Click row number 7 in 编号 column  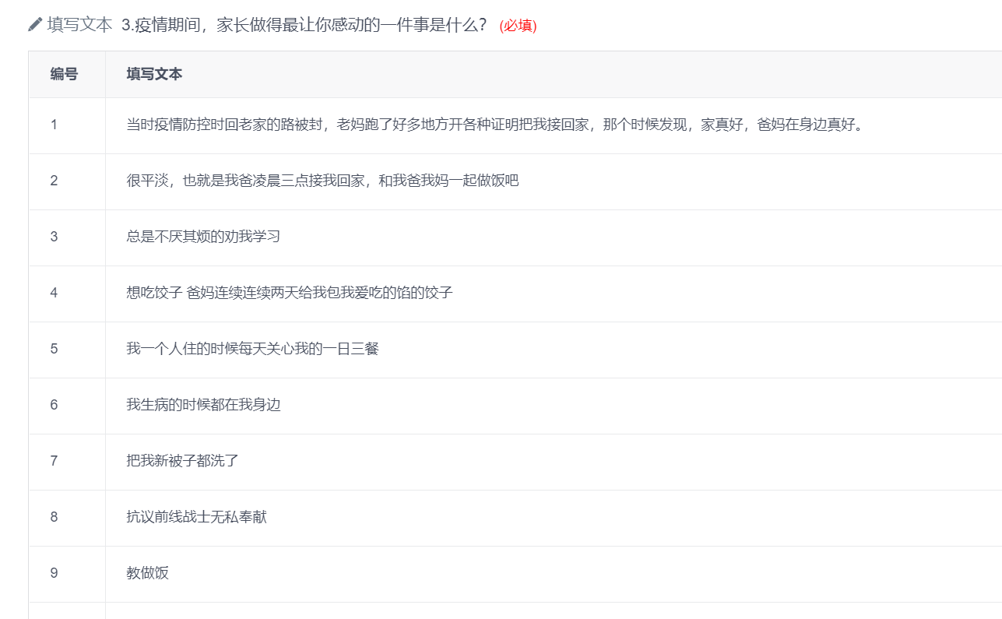(x=54, y=461)
